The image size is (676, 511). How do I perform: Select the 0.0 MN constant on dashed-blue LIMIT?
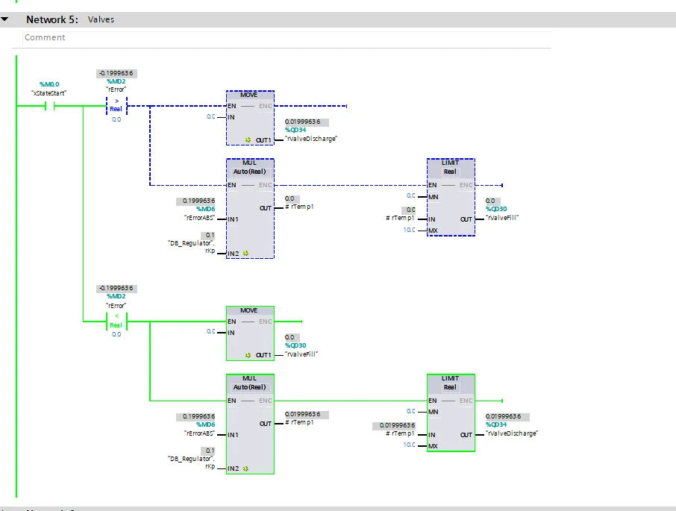coord(411,195)
